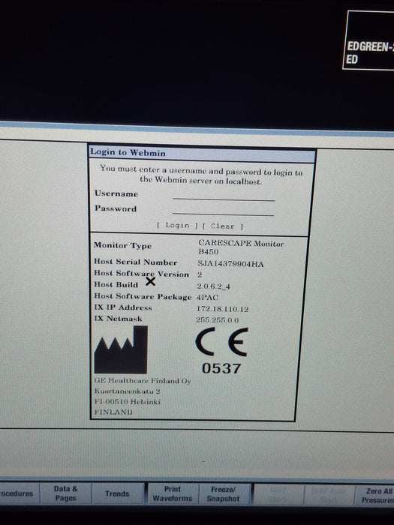Click the GE Healthcare Finland Oy text
Screen dimensions: 394x525
[x=143, y=381]
